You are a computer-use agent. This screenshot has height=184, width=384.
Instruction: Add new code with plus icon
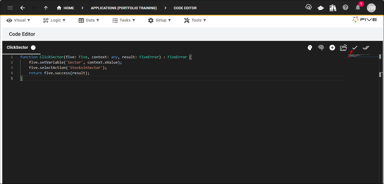[x=332, y=48]
